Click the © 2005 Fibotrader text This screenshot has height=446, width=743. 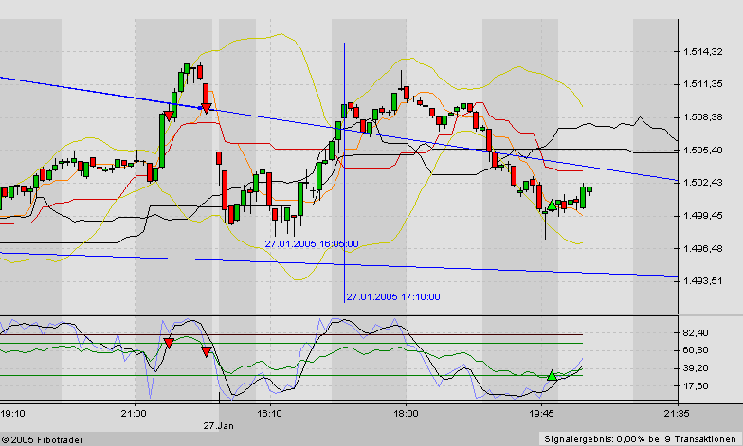pyautogui.click(x=42, y=440)
